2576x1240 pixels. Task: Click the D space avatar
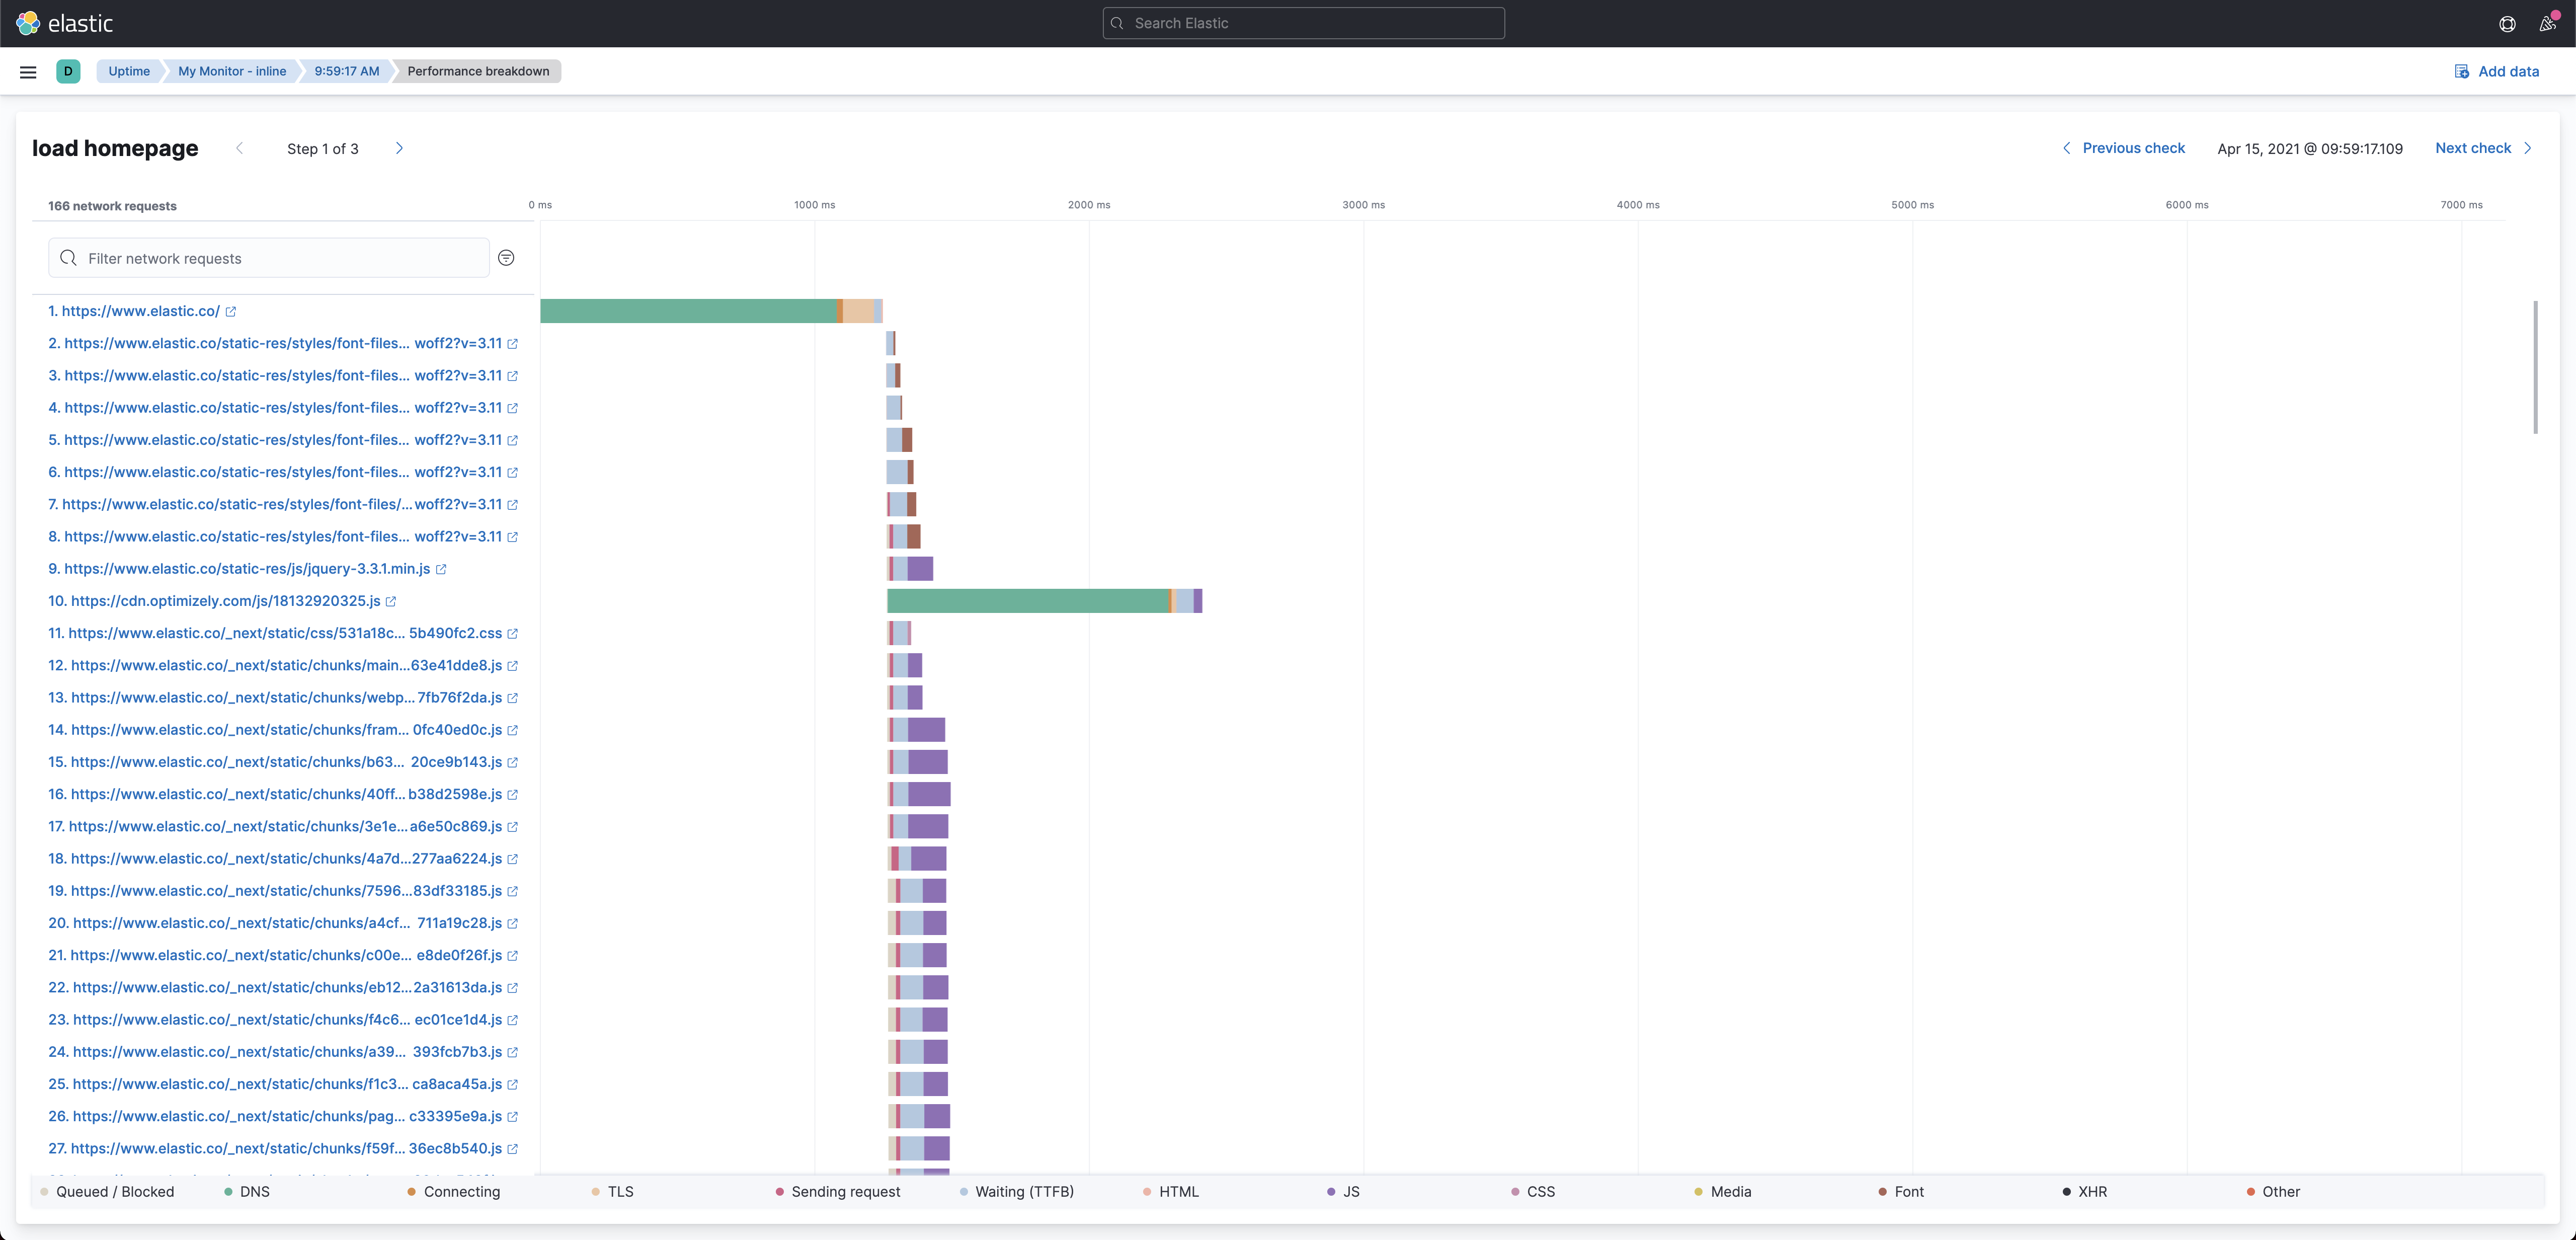(x=68, y=72)
